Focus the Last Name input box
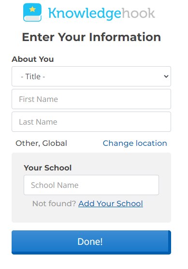This screenshot has height=269, width=188. [91, 122]
